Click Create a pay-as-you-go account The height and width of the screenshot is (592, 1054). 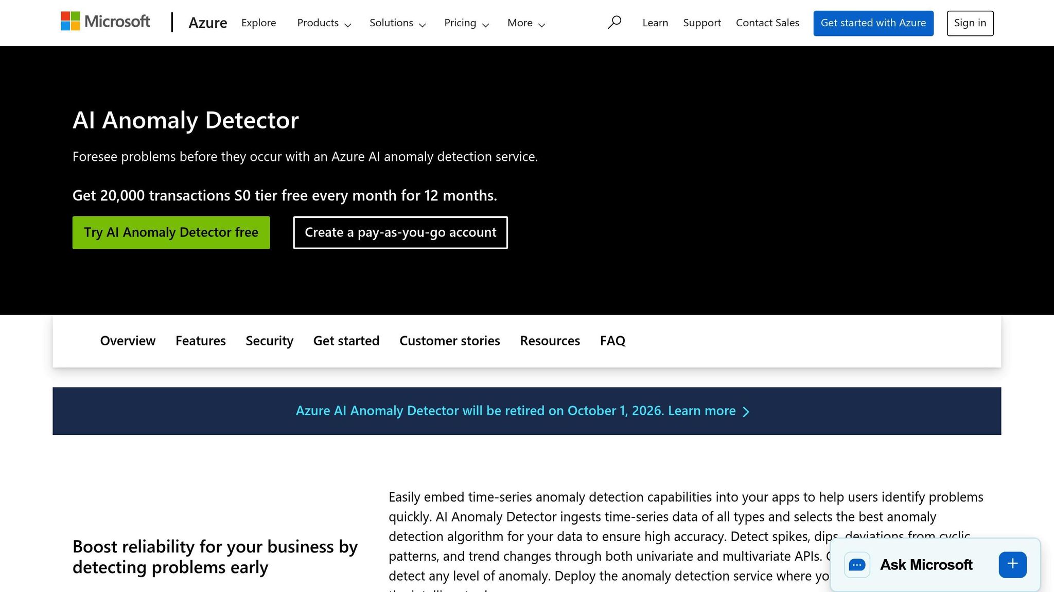pos(400,232)
